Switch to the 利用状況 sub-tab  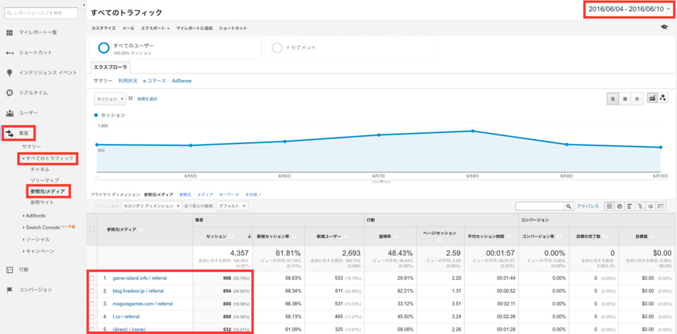pyautogui.click(x=128, y=81)
